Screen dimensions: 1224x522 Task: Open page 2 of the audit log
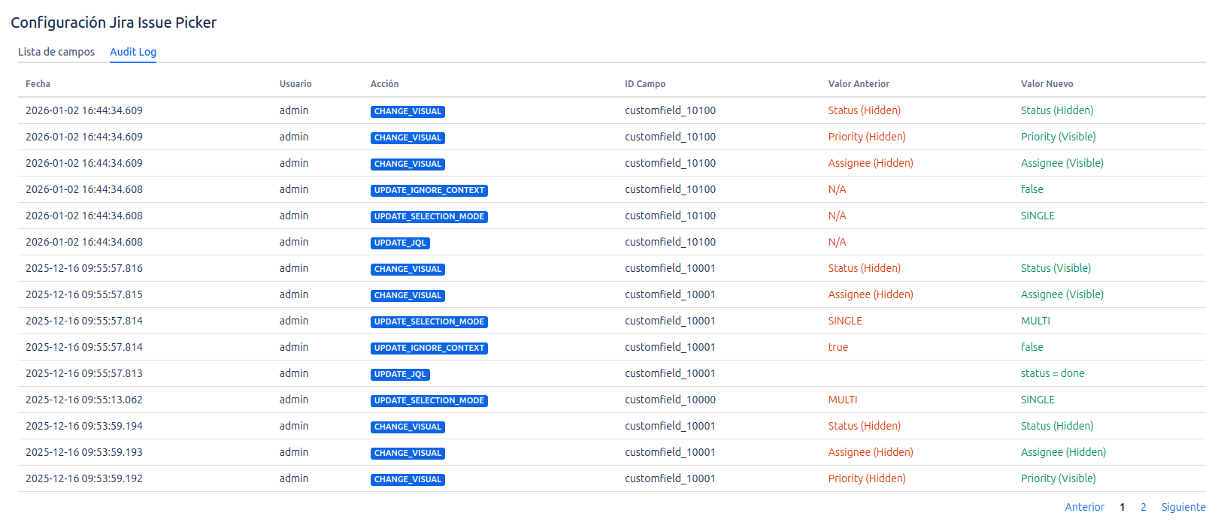pyautogui.click(x=1143, y=507)
